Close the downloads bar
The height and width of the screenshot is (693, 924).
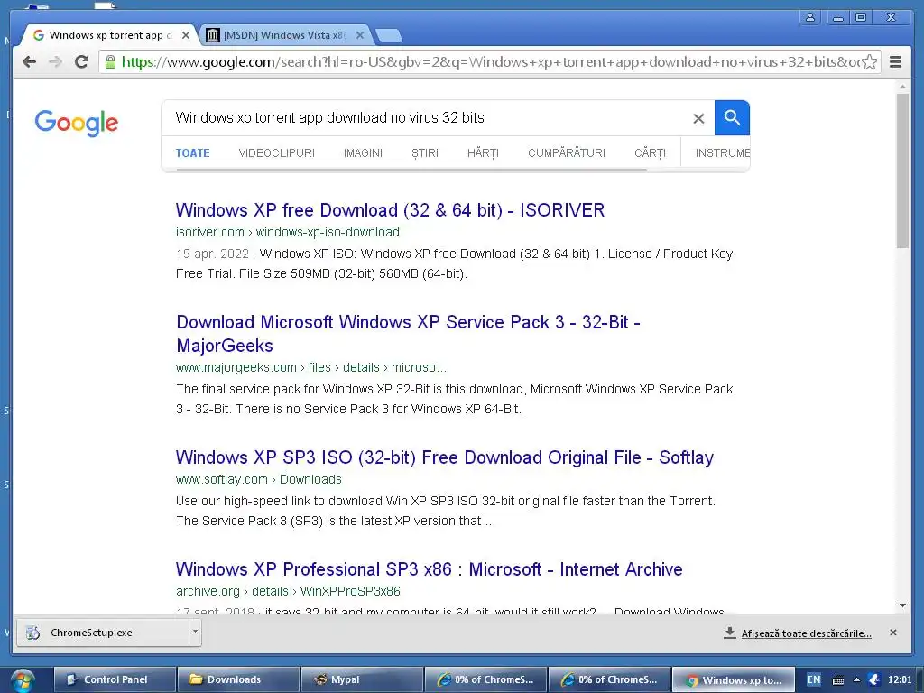[892, 633]
